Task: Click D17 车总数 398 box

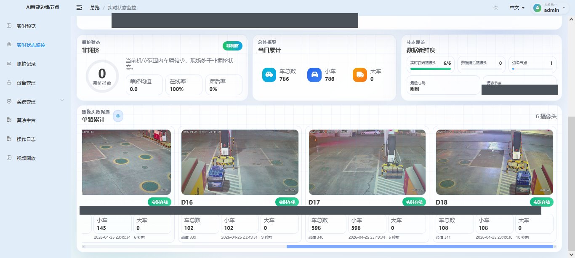Action: pyautogui.click(x=327, y=224)
